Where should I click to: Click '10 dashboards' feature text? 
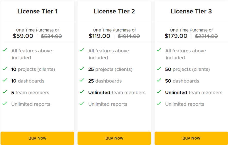coord(28,81)
